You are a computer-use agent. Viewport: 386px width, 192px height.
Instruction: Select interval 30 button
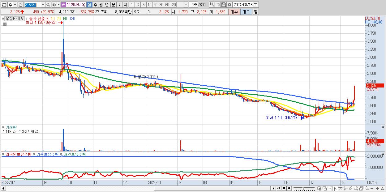tap(161, 5)
